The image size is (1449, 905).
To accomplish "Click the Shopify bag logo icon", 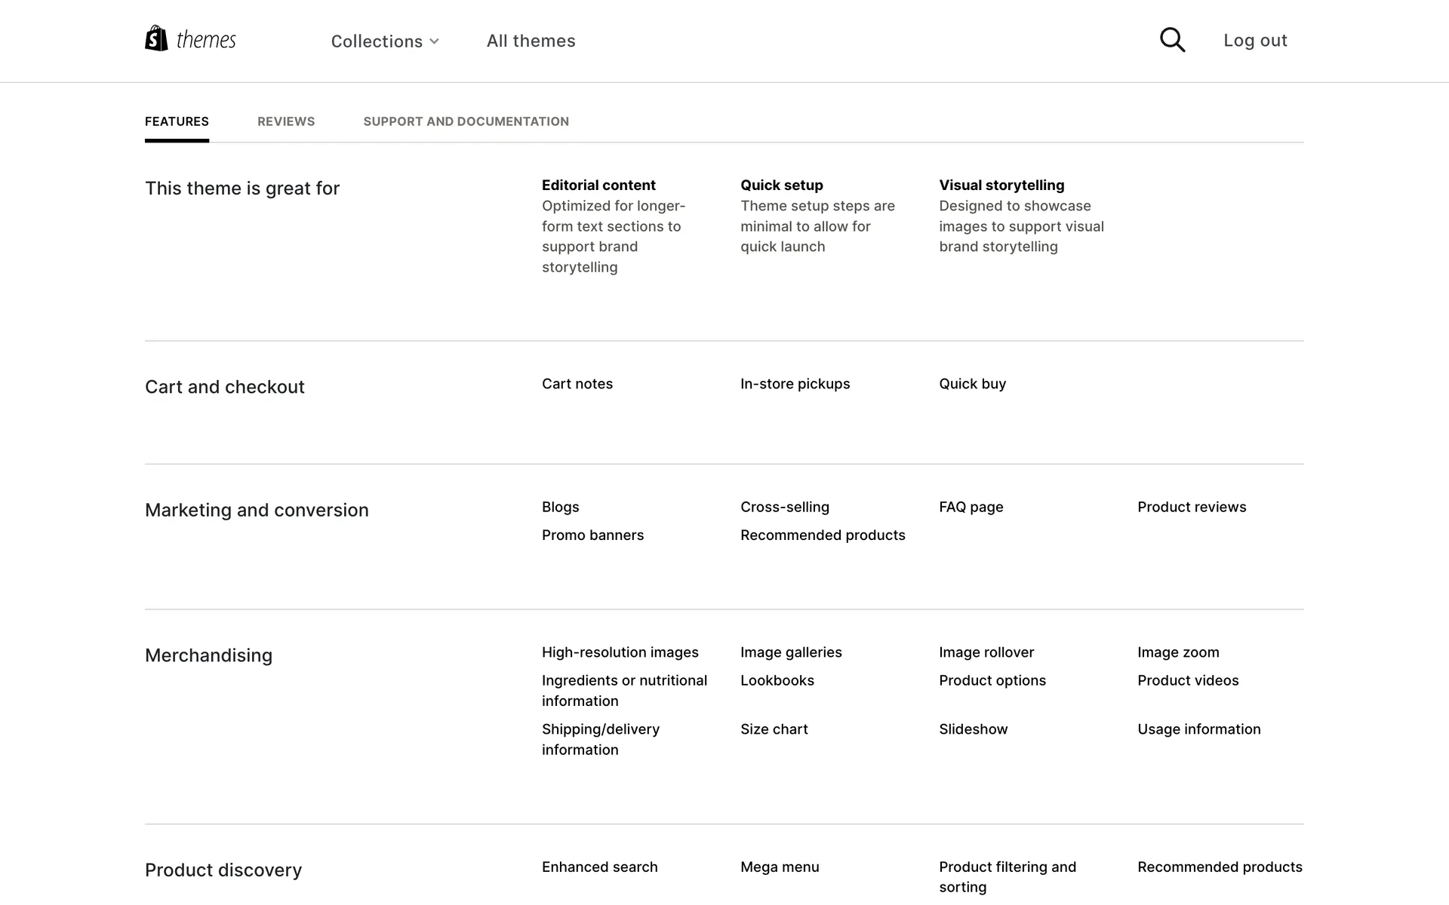I will 156,38.
